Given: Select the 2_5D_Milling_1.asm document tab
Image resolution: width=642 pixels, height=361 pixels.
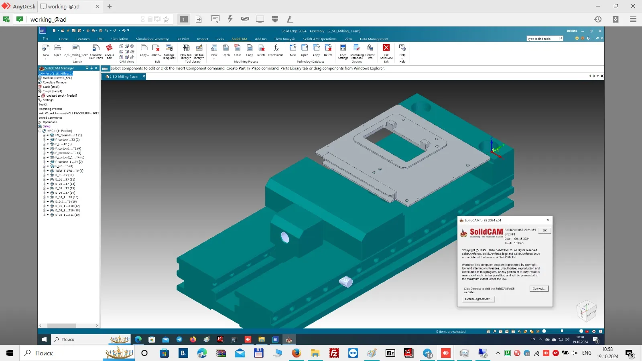Looking at the screenshot, I should click(124, 76).
